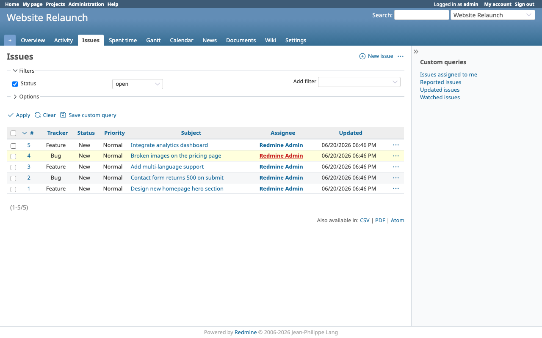Check the box for issue 2
This screenshot has width=542, height=338.
(14, 178)
